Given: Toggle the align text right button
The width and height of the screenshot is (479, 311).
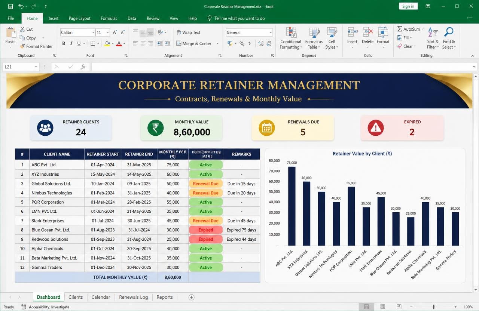Looking at the screenshot, I should 150,43.
